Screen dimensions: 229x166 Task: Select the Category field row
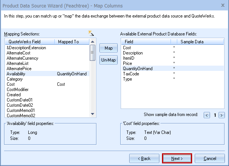[x=47, y=79]
